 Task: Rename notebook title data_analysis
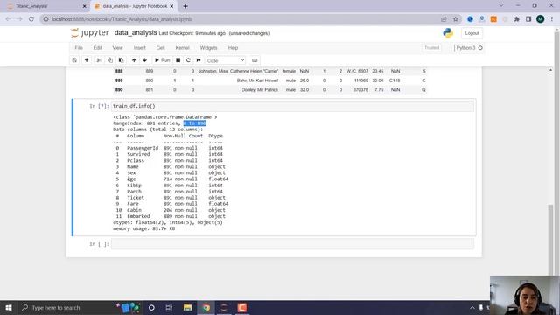136,33
